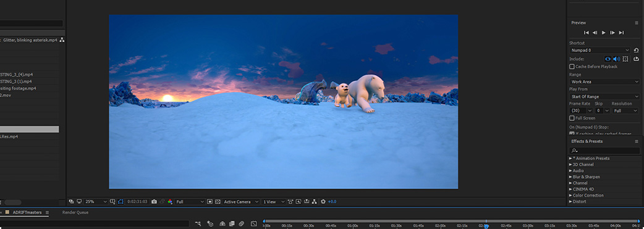Click the First Frame button in Preview
This screenshot has width=644, height=229.
click(x=586, y=33)
